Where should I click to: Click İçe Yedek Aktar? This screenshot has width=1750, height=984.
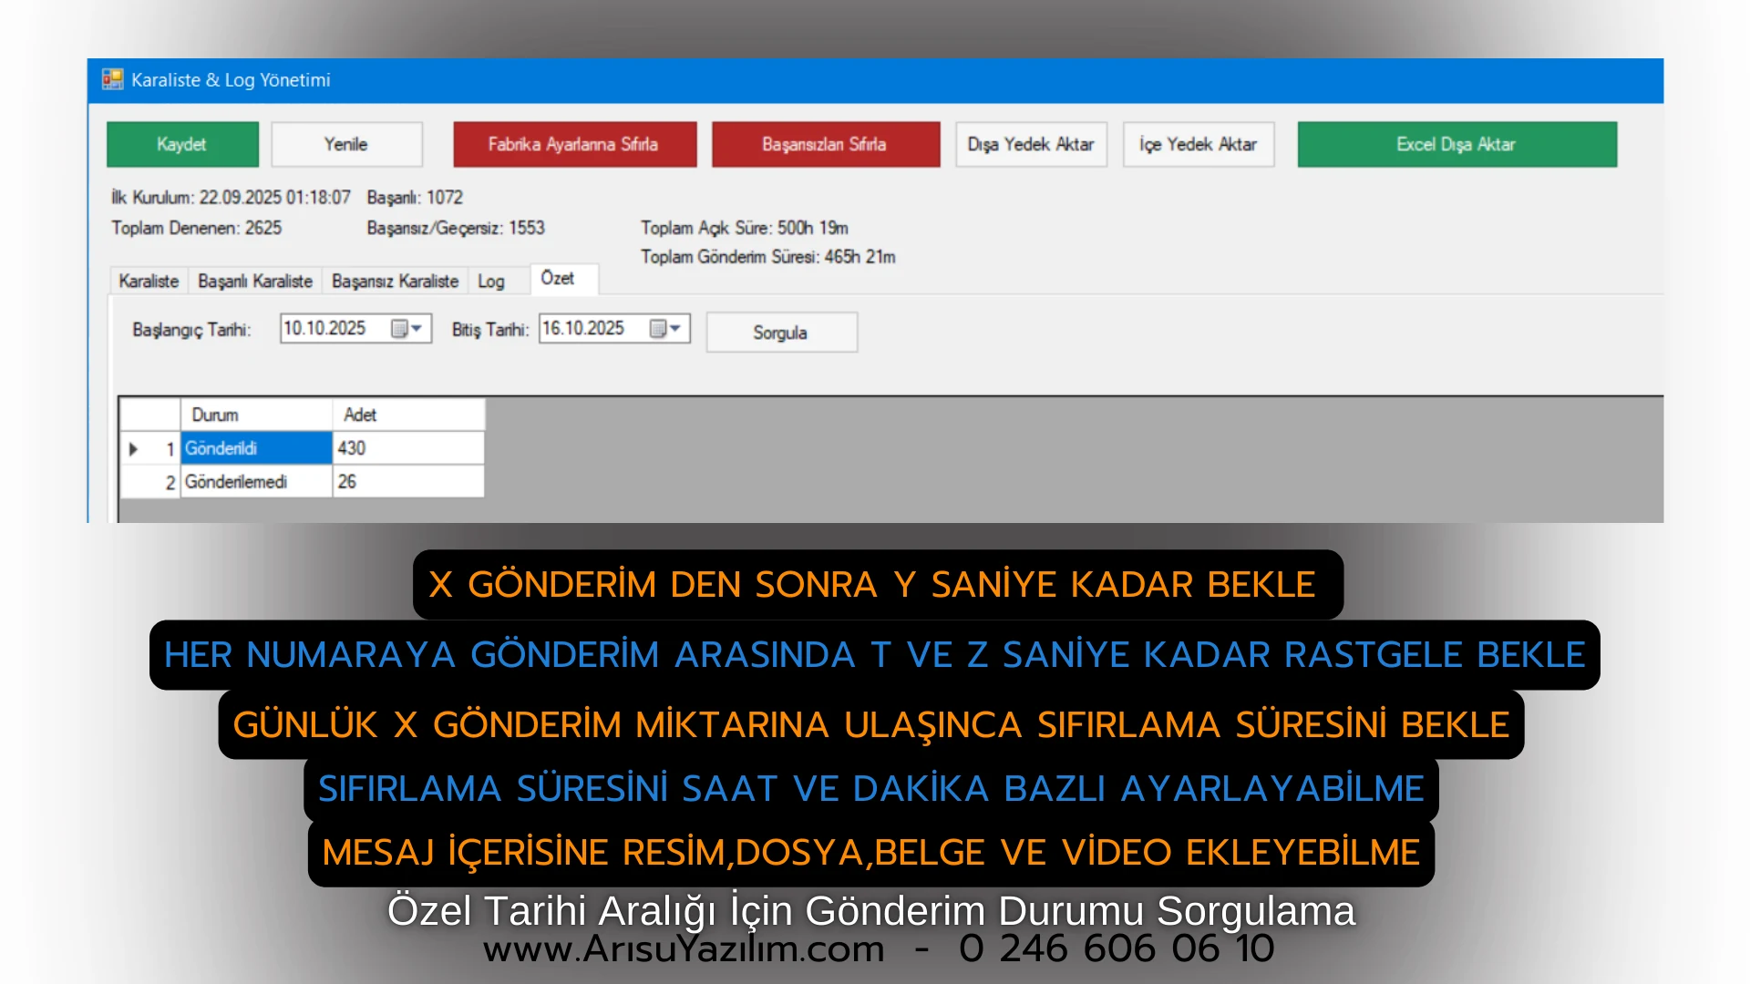(1199, 144)
